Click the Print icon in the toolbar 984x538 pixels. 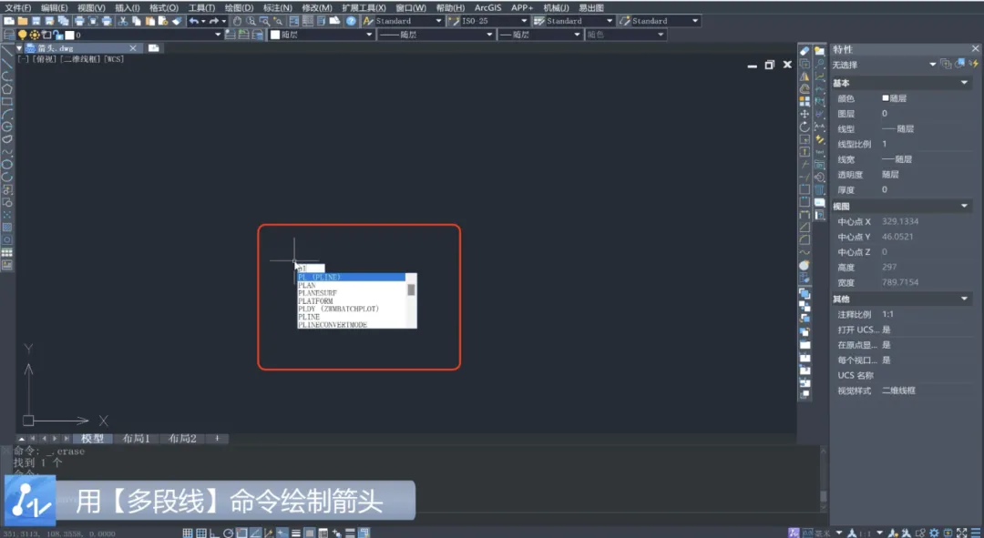pyautogui.click(x=79, y=21)
